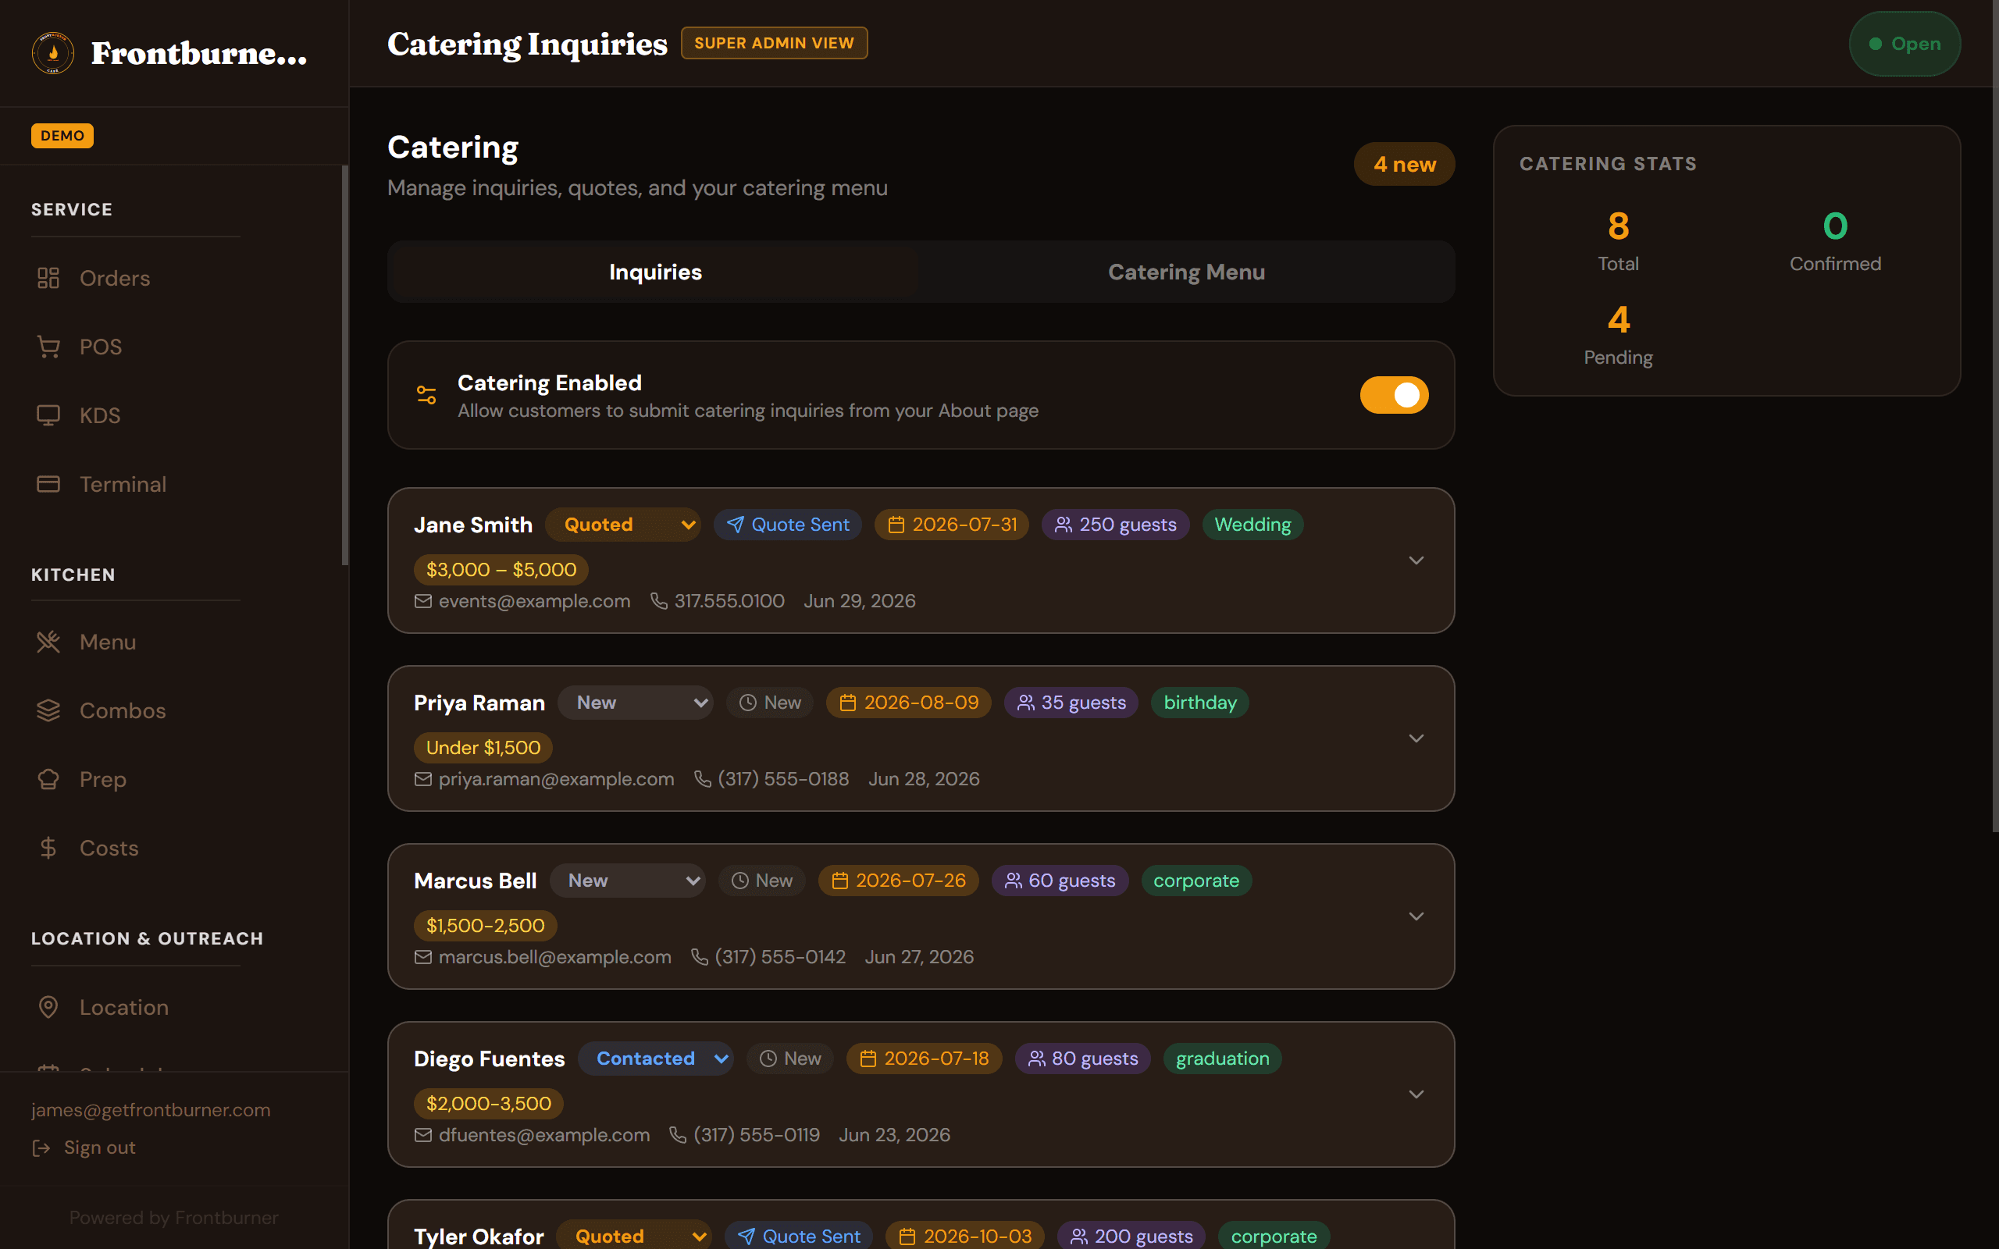Click james@getfrontburner.com account email
This screenshot has height=1249, width=1999.
(x=151, y=1110)
